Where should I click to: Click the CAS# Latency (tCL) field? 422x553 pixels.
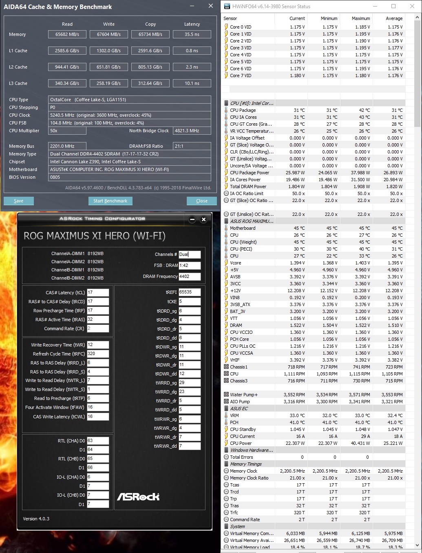98,293
